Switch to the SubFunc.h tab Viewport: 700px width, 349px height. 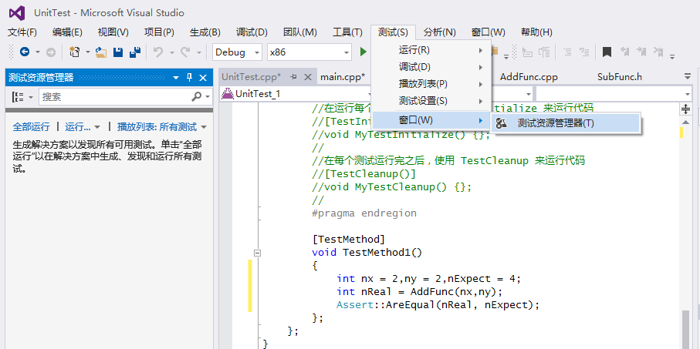[x=620, y=77]
